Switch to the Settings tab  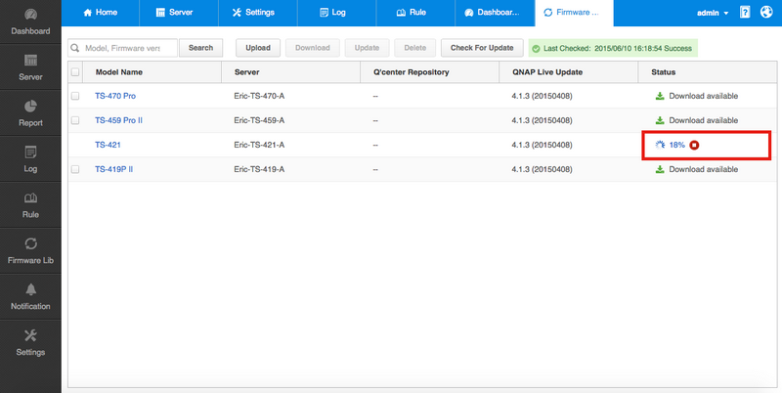pyautogui.click(x=258, y=13)
